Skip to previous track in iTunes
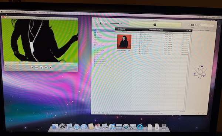222x136 pixels. (96, 23)
